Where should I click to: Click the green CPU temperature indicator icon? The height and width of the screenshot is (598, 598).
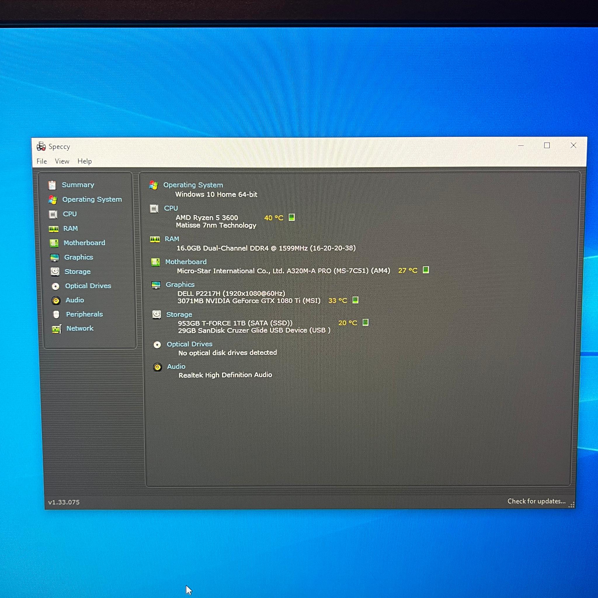click(x=292, y=217)
